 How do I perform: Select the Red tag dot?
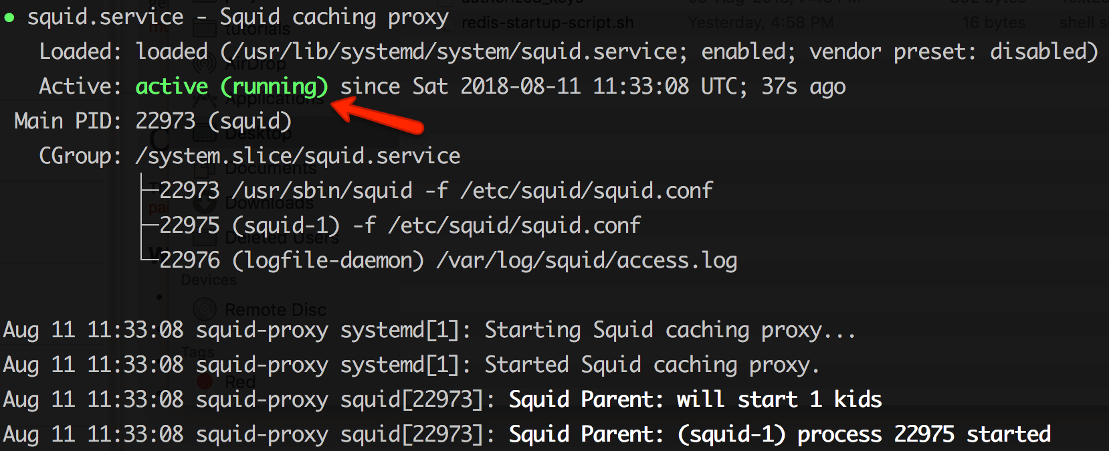point(205,381)
